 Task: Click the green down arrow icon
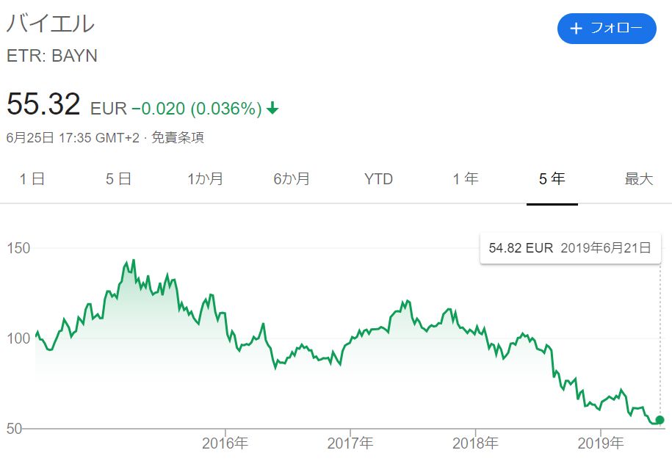(272, 109)
